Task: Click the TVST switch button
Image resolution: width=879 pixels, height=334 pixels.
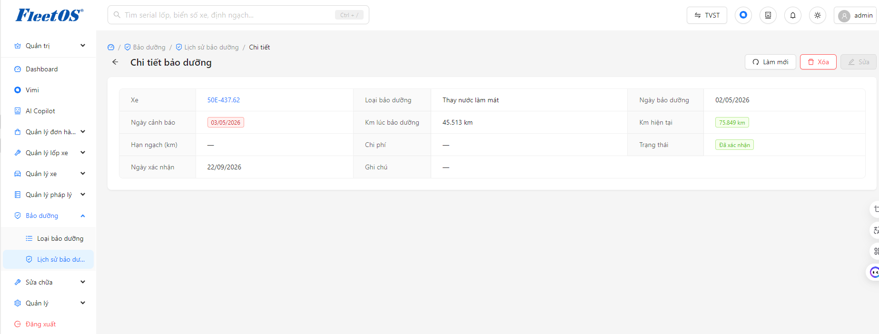Action: click(707, 15)
